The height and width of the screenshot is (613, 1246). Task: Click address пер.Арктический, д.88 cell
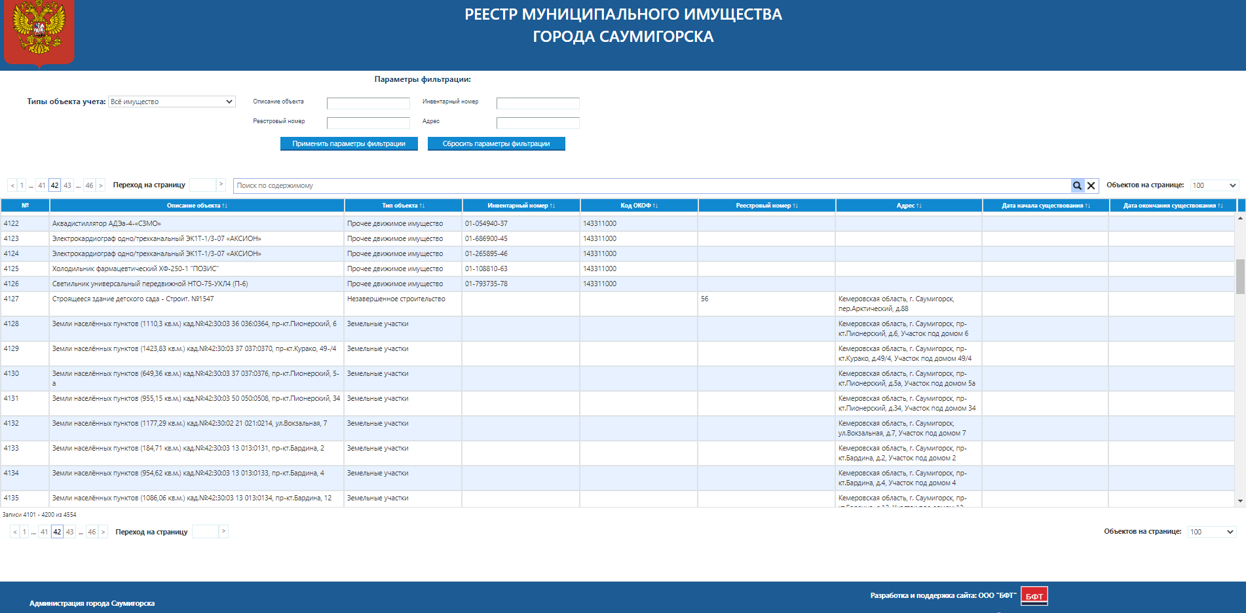909,304
